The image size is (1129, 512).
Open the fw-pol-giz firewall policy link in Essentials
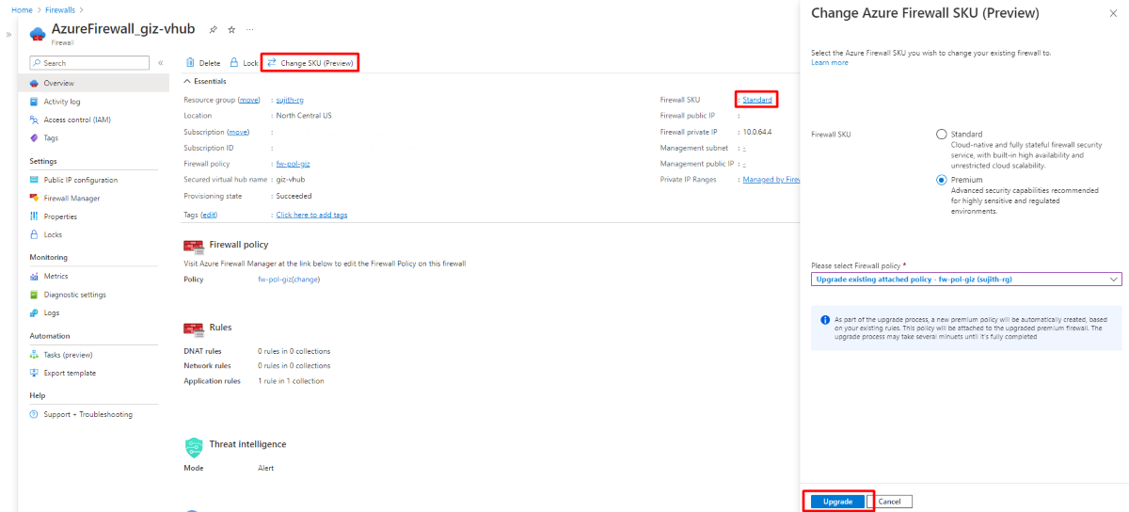pos(294,163)
